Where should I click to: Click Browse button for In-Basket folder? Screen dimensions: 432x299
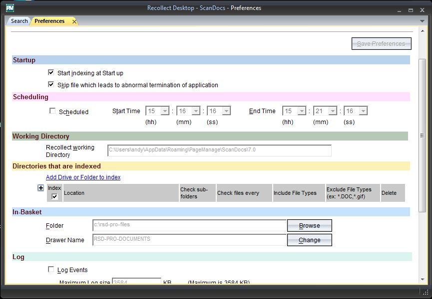coord(309,226)
